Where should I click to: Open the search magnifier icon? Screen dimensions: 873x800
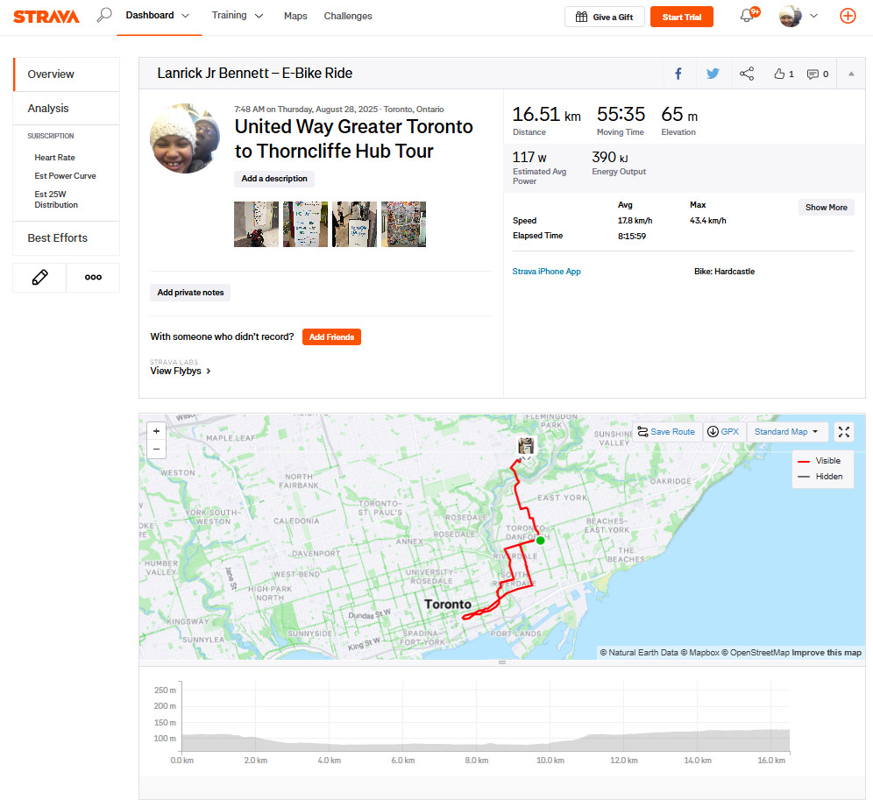tap(104, 15)
